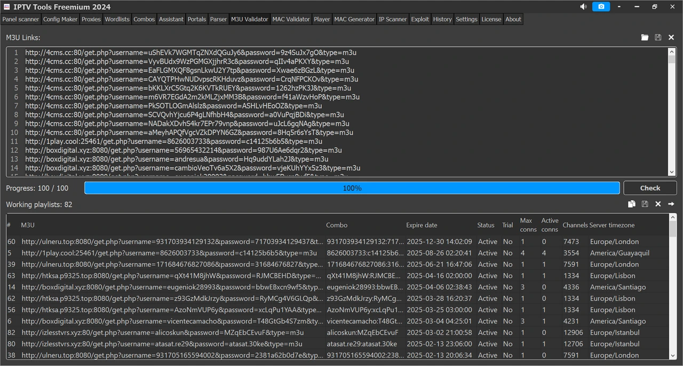The image size is (683, 366).
Task: Open the History tab
Action: (442, 19)
